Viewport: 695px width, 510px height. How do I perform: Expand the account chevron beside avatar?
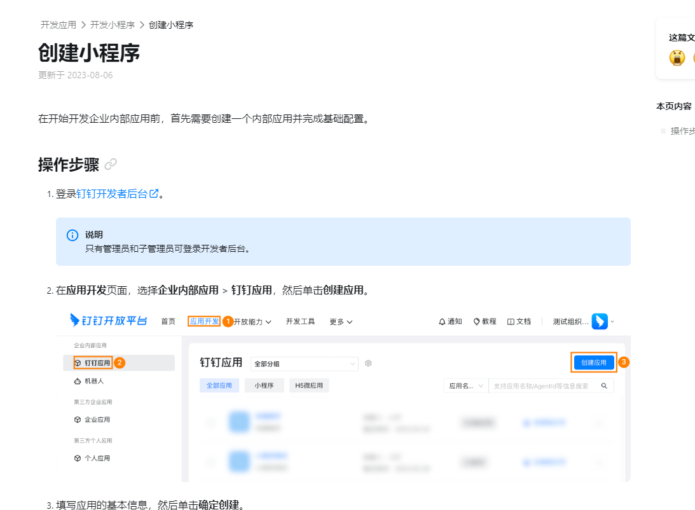612,322
